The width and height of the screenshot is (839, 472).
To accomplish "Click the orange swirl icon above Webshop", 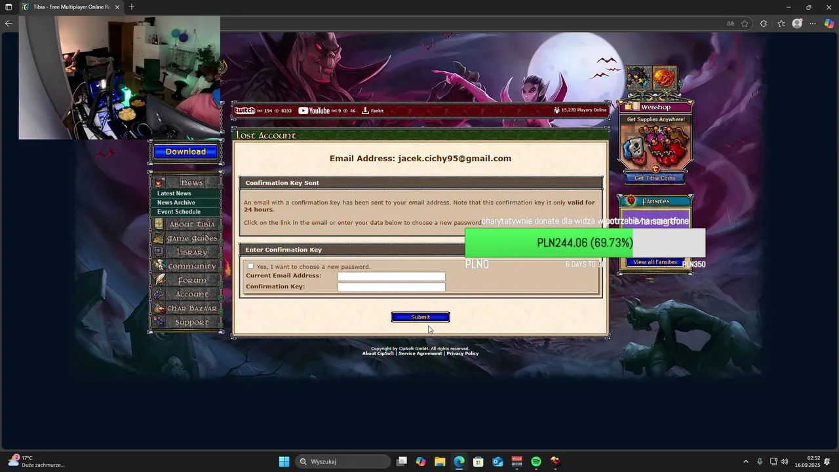I will coord(665,78).
